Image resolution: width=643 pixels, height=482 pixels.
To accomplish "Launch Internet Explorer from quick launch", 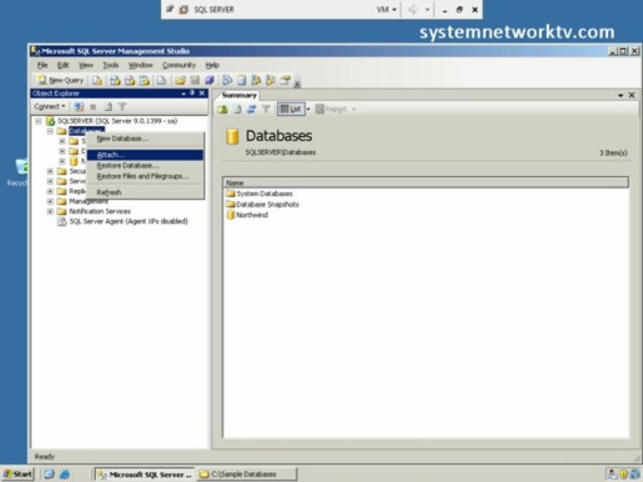I will [64, 474].
